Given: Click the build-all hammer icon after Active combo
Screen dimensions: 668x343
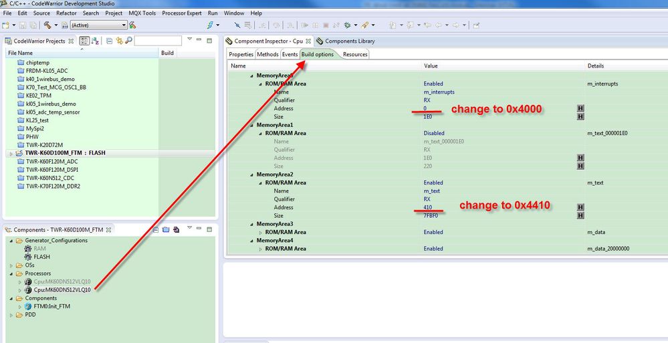Looking at the screenshot, I should 132,25.
